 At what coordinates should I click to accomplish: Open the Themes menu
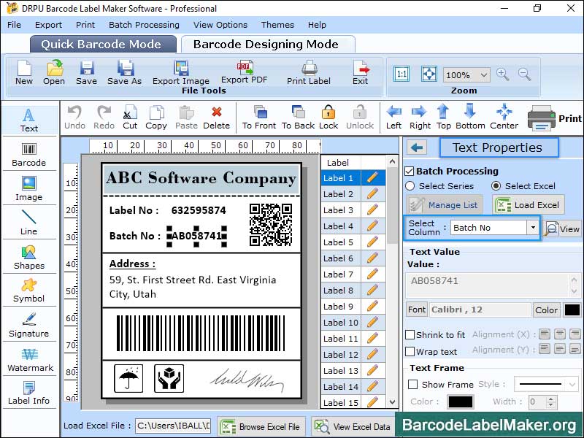277,24
